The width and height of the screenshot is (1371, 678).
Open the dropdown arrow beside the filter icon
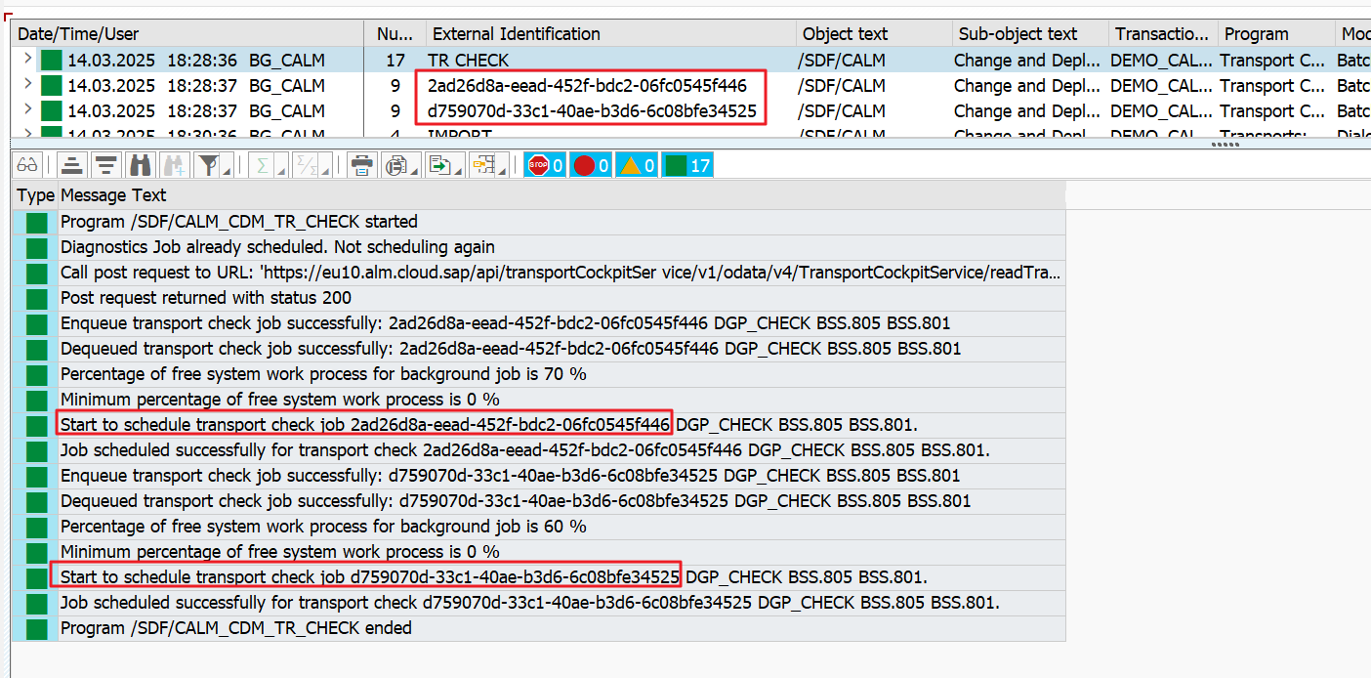point(226,170)
